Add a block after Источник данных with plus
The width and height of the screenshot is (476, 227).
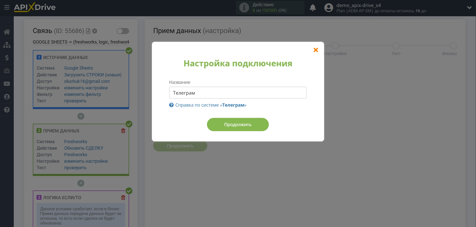(81, 116)
